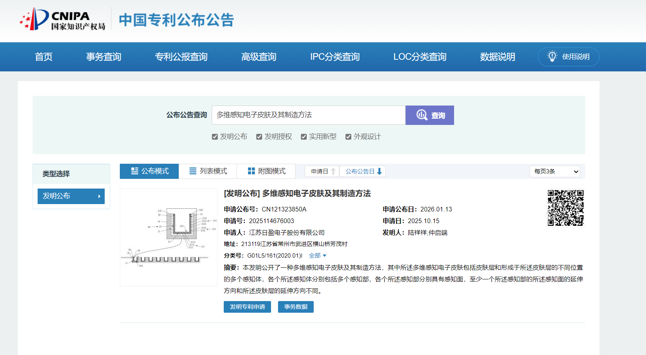Sort results by 公布公告日
This screenshot has width=646, height=355.
pyautogui.click(x=363, y=171)
